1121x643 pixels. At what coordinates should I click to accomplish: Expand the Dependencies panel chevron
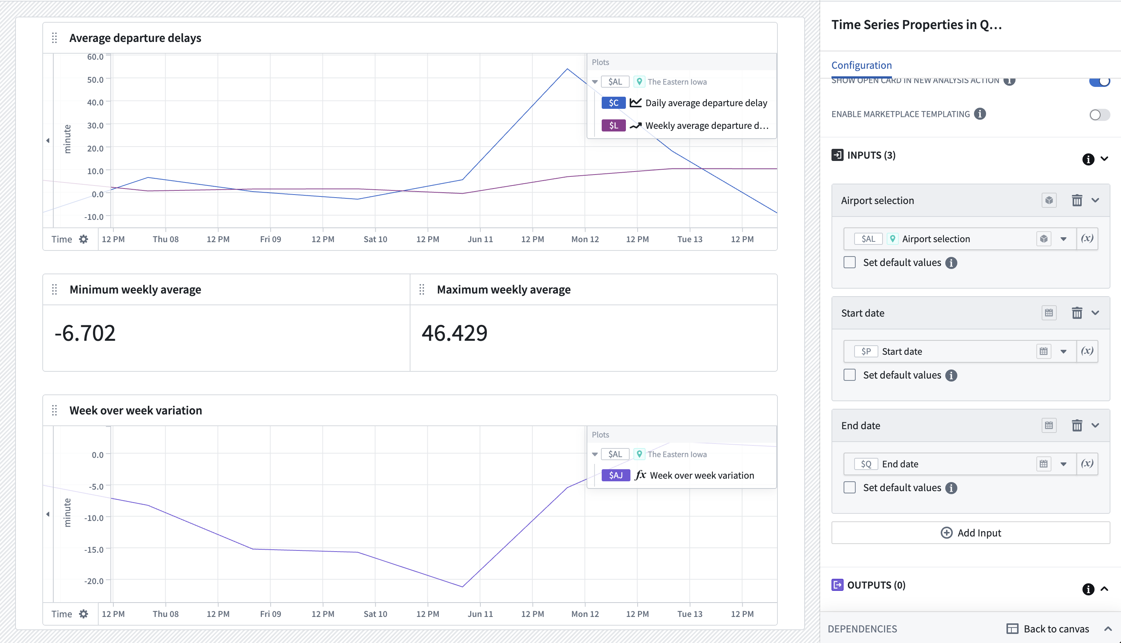tap(1108, 629)
